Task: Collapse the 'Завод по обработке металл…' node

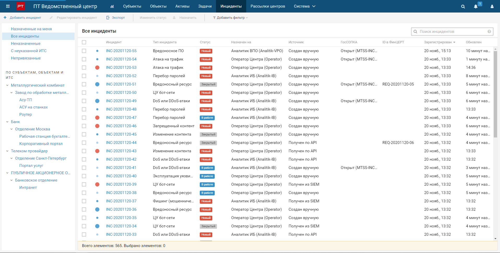Action: (11, 93)
